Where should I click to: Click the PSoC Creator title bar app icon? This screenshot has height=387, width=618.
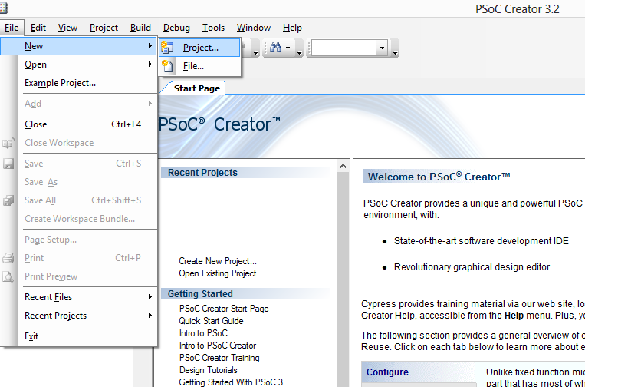click(4, 8)
